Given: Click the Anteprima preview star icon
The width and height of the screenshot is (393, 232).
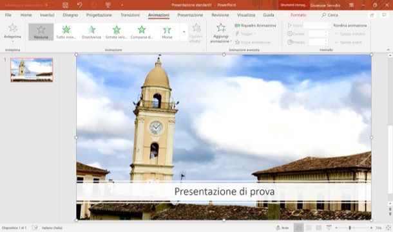Looking at the screenshot, I should [x=12, y=28].
